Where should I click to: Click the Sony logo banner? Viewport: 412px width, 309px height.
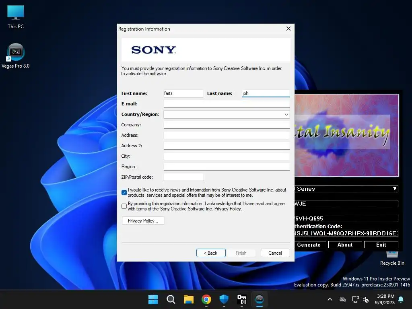pos(206,50)
